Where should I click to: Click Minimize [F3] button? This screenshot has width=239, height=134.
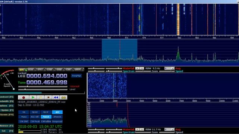click(7, 126)
